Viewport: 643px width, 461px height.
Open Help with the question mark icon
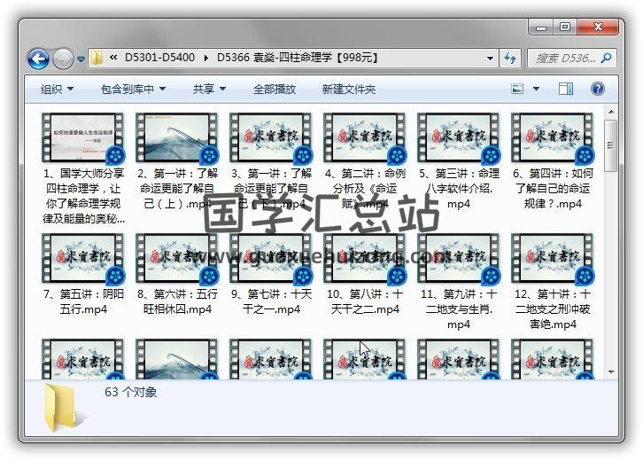(598, 89)
